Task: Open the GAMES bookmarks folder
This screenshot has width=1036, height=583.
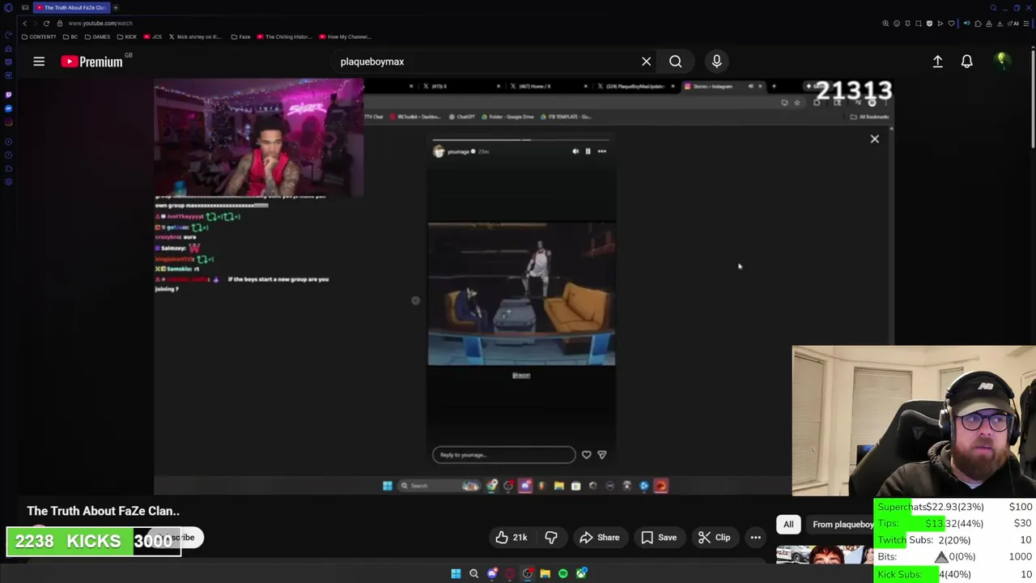Action: [x=97, y=36]
